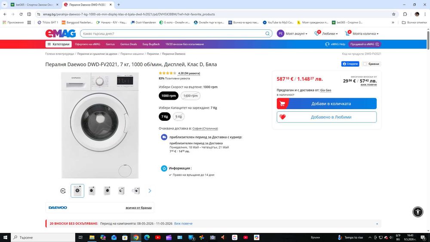Open the 4.30 (94 ревюта) reviews link
The image size is (430, 242).
click(189, 74)
